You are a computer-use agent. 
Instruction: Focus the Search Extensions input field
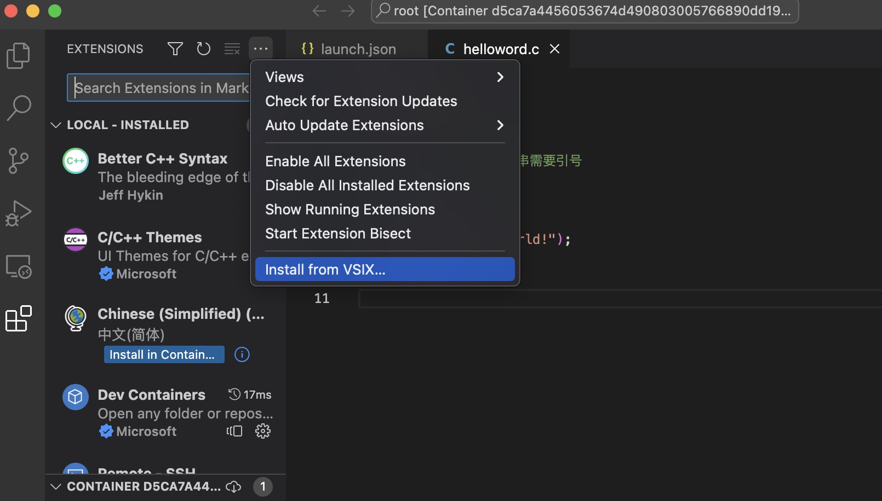[x=160, y=88]
